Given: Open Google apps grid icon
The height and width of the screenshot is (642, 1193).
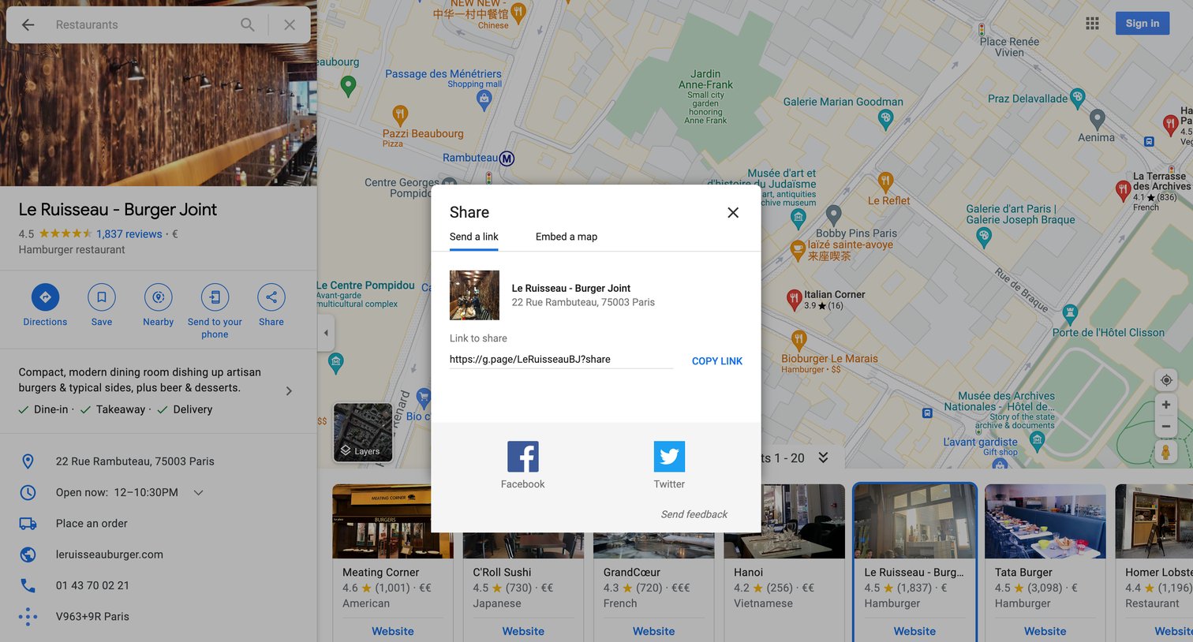Looking at the screenshot, I should (x=1092, y=24).
